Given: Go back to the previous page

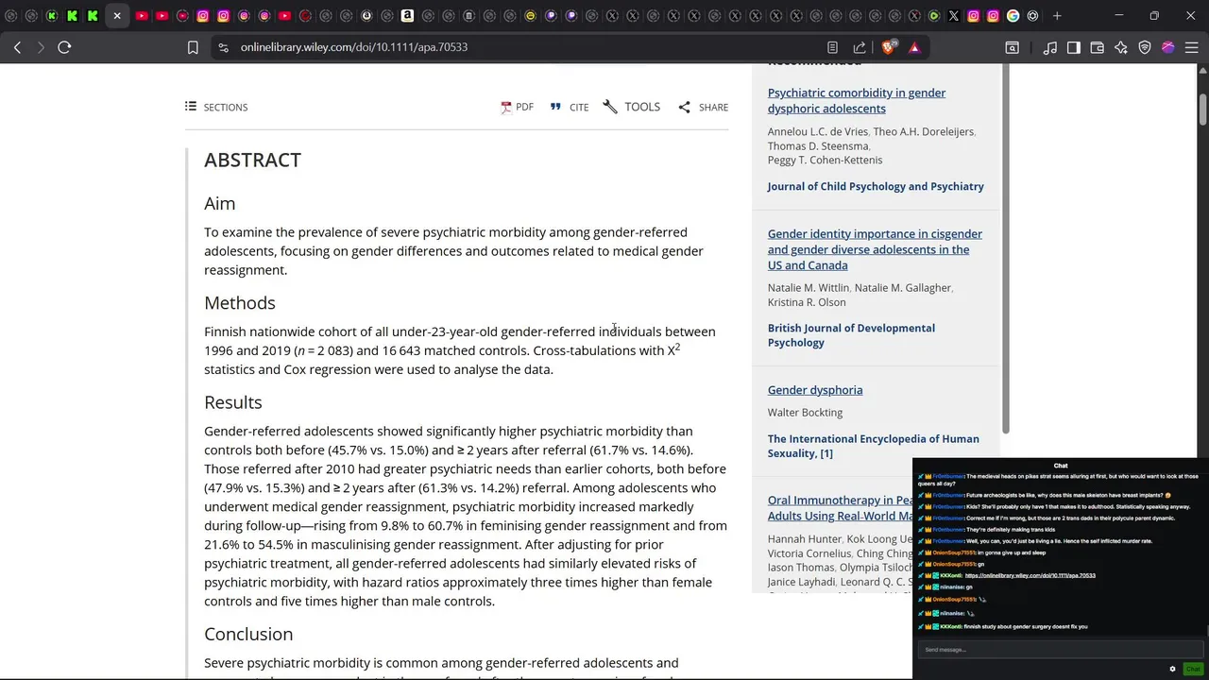Looking at the screenshot, I should (18, 47).
